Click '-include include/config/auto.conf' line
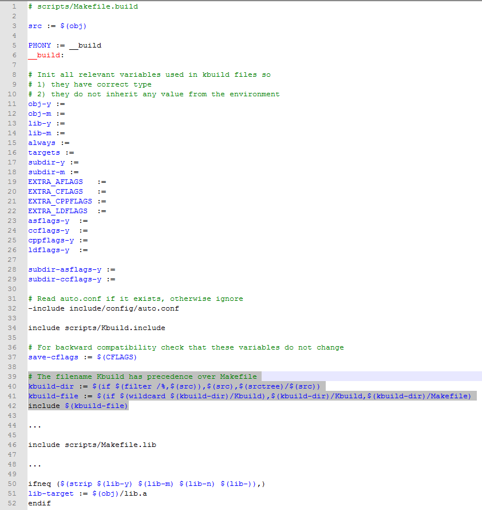 point(104,309)
